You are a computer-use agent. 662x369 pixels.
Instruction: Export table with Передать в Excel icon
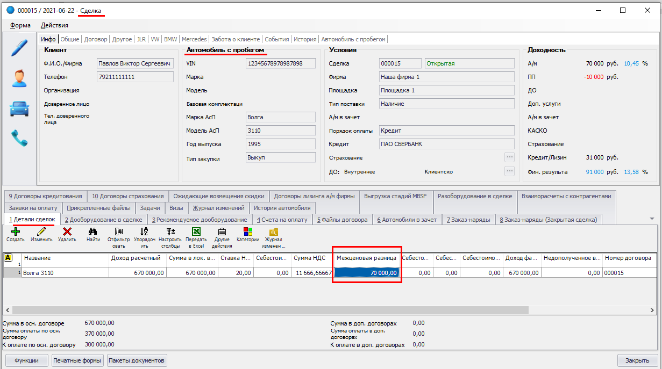(x=196, y=232)
